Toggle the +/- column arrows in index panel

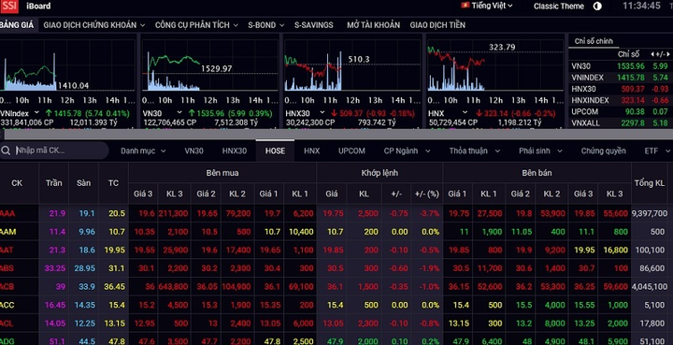pos(660,54)
